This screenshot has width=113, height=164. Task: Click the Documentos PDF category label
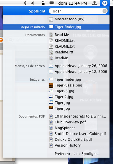pyautogui.click(x=31, y=116)
